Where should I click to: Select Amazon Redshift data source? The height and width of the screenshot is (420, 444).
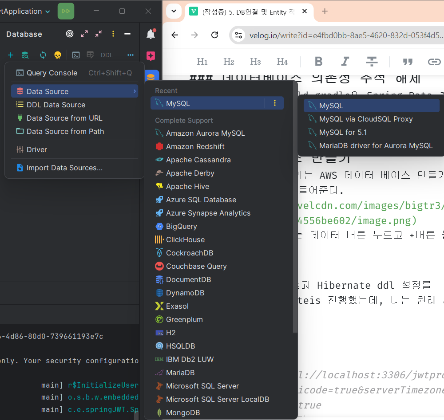[217, 146]
